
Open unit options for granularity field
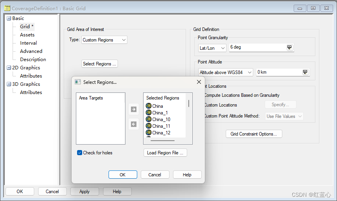tap(289, 47)
